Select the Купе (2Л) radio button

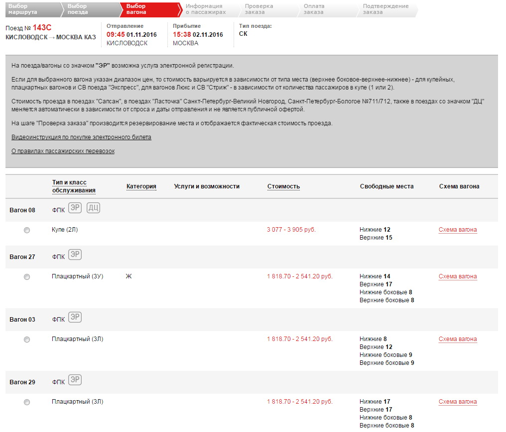[x=27, y=230]
